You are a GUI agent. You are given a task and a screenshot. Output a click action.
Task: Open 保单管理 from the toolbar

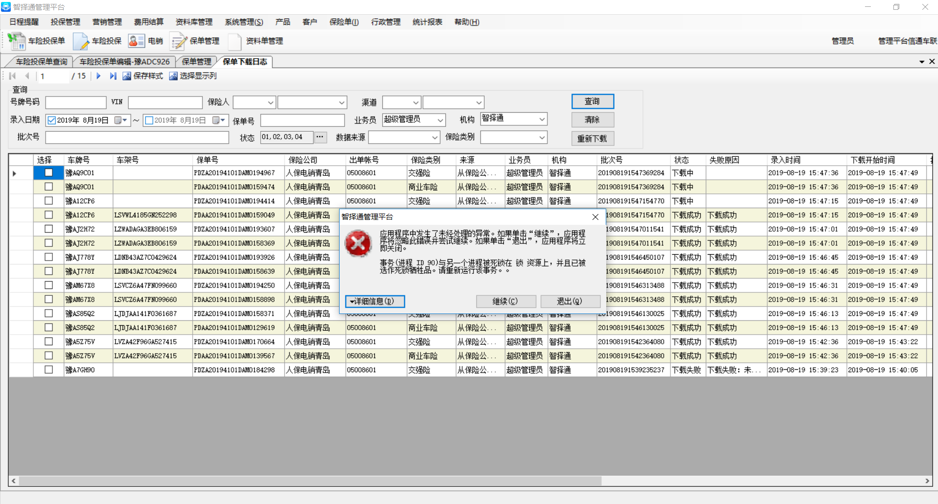[179, 41]
